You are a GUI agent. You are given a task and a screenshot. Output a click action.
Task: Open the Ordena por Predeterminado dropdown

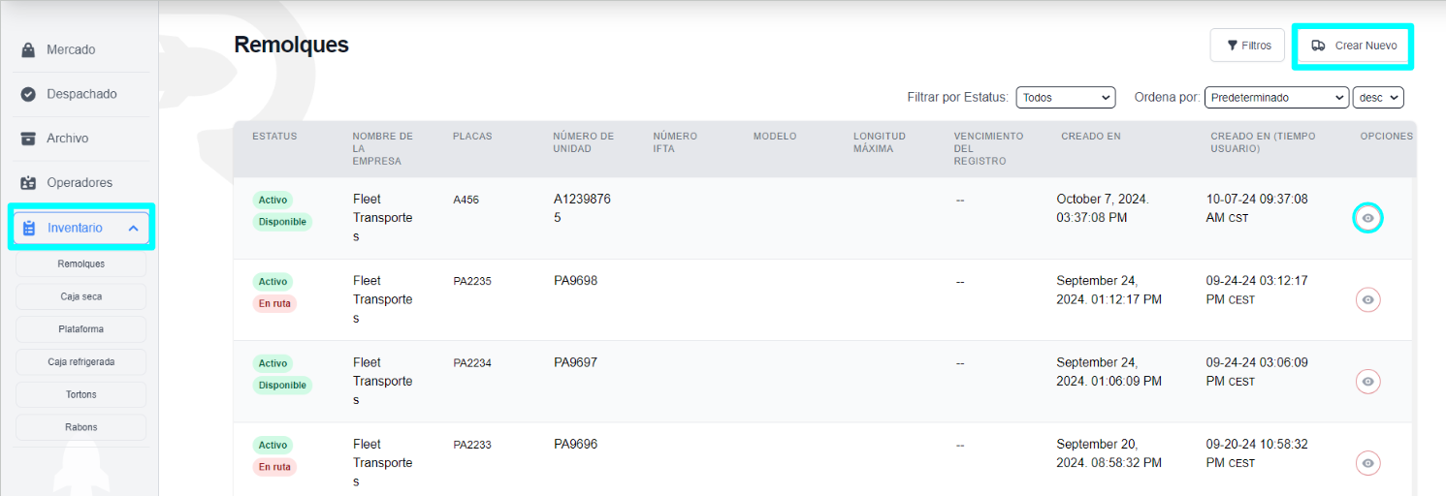coord(1276,98)
